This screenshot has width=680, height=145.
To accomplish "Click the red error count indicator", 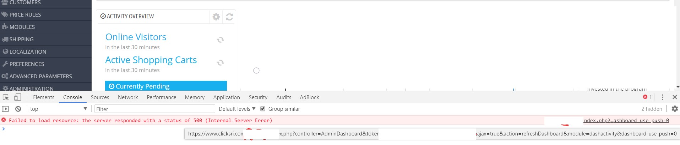I will click(x=647, y=97).
